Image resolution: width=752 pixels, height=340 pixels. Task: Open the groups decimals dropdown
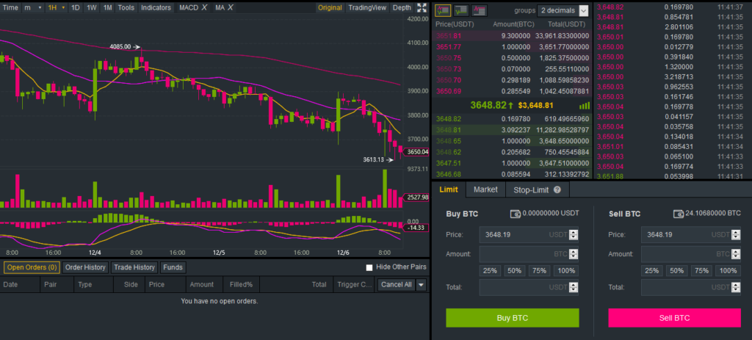click(x=583, y=11)
